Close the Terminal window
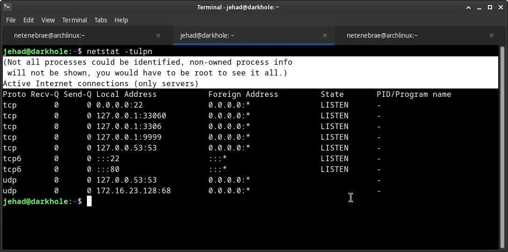The width and height of the screenshot is (508, 252). tap(501, 7)
